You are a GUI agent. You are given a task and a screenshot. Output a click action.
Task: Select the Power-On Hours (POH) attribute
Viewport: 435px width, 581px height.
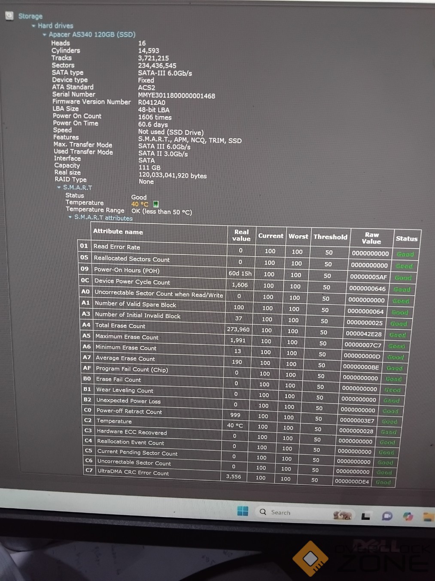click(127, 270)
